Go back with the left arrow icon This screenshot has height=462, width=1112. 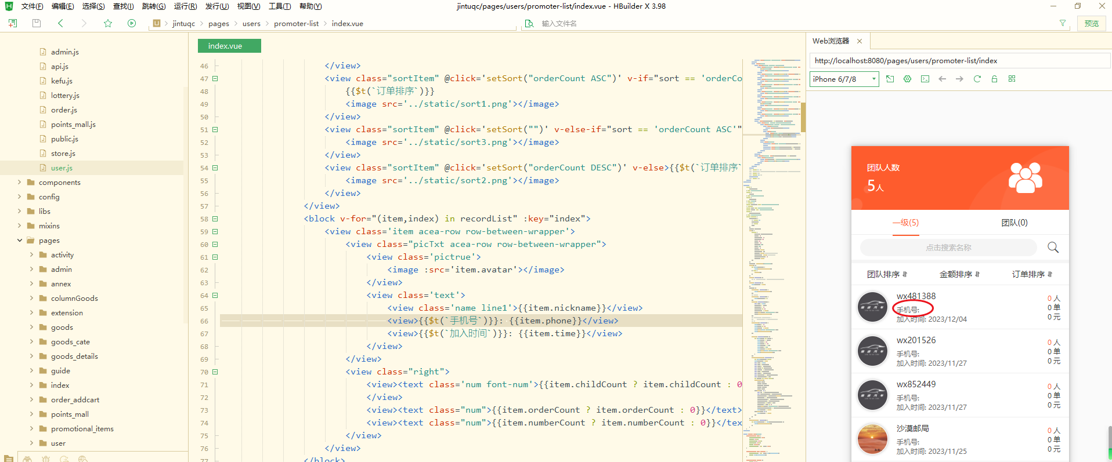60,23
